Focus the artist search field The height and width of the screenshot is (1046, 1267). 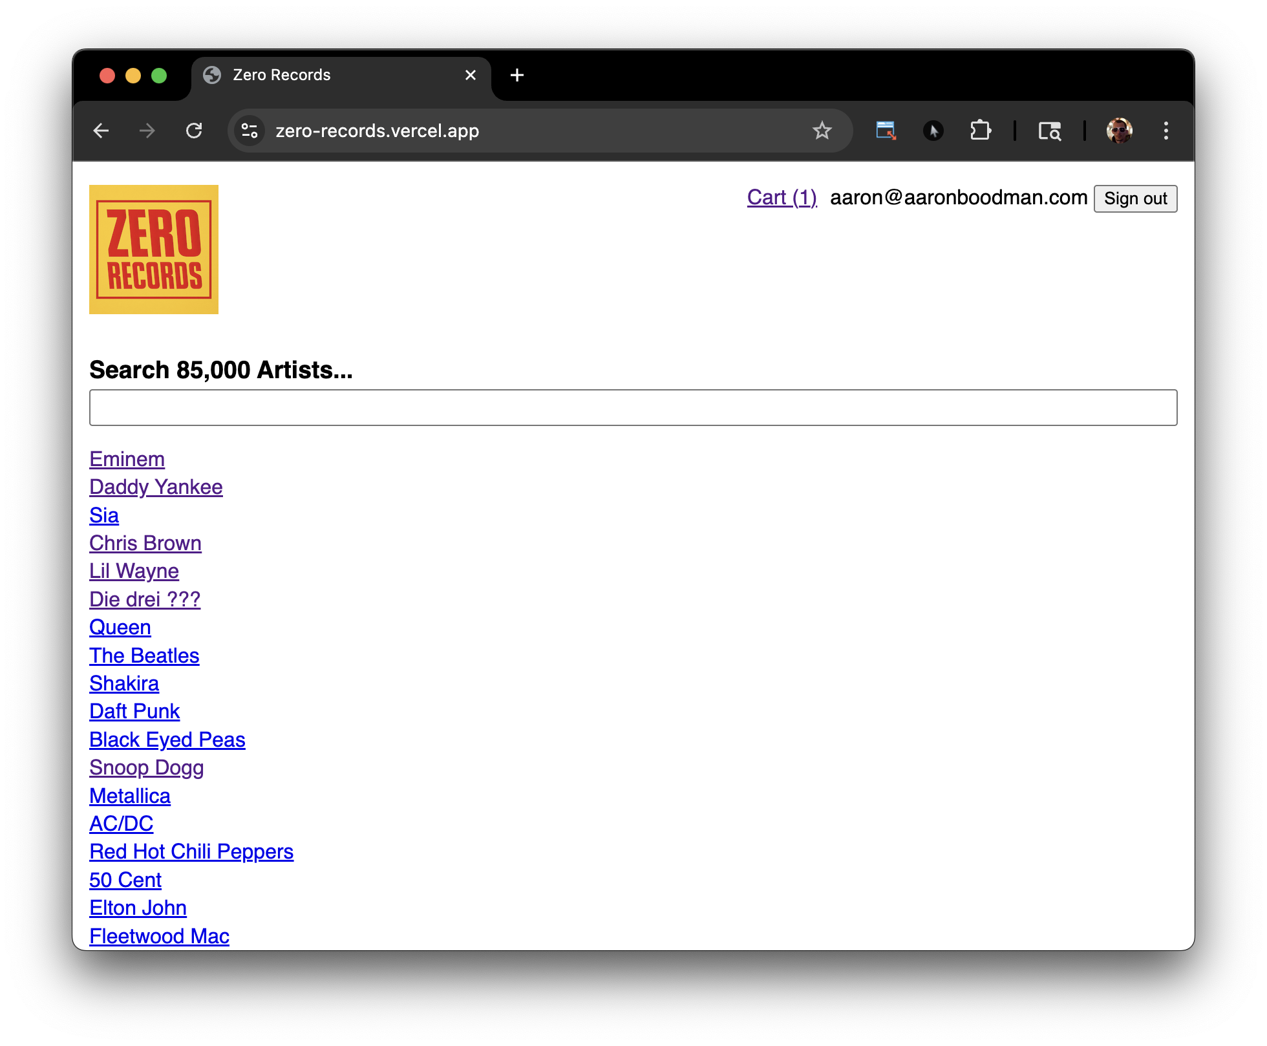pos(633,408)
